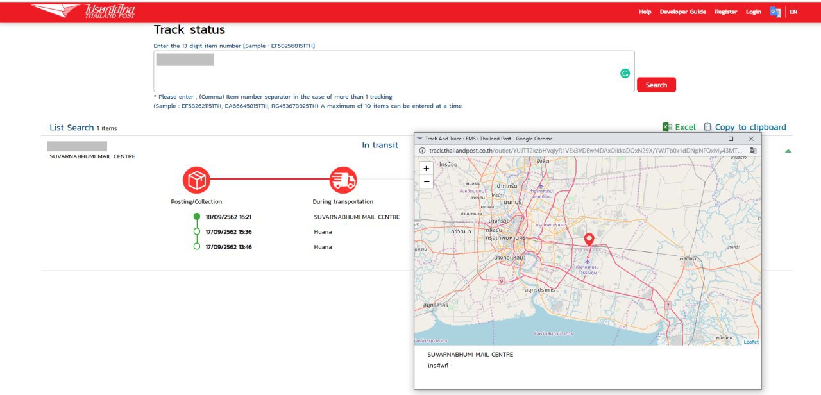Click the translate icon in popup address bar
821x395 pixels.
753,151
